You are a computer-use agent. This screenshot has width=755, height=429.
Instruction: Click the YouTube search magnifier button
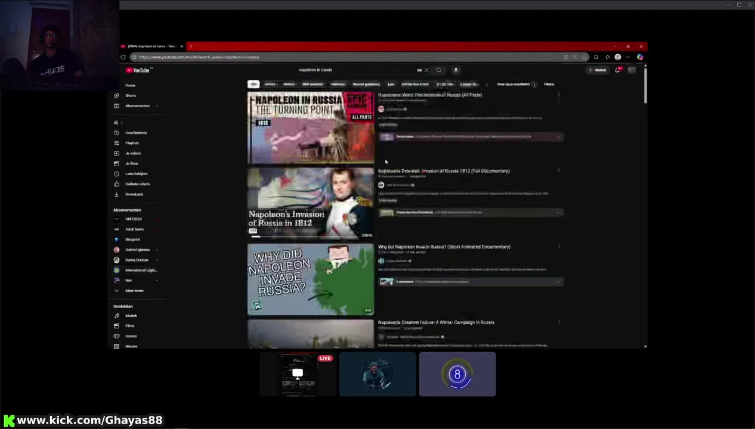click(438, 70)
